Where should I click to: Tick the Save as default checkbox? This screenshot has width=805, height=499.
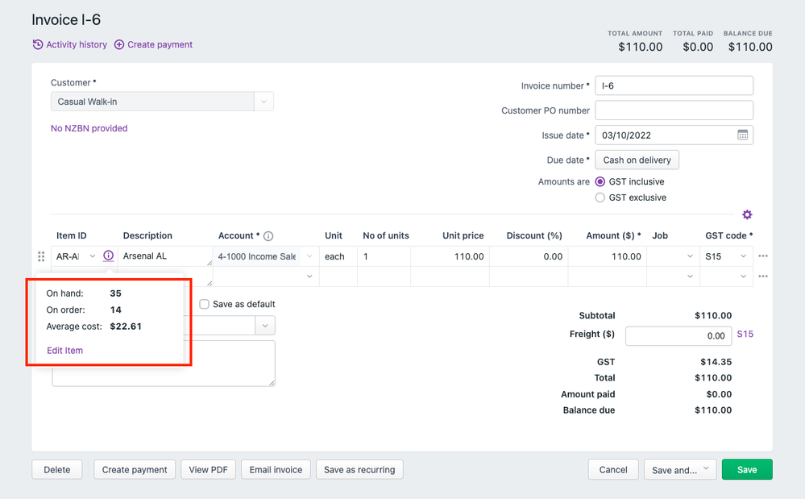tap(205, 304)
